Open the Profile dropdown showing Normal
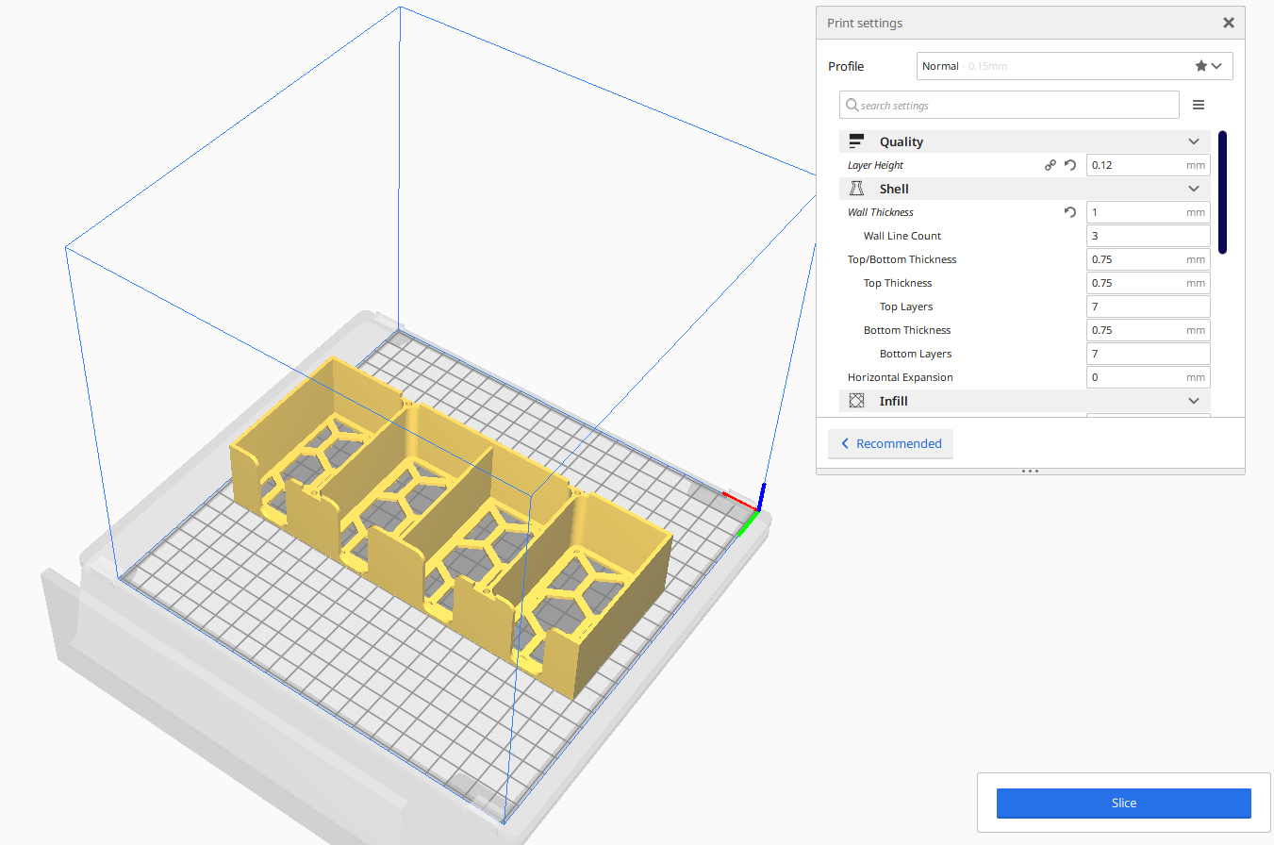 [1074, 66]
